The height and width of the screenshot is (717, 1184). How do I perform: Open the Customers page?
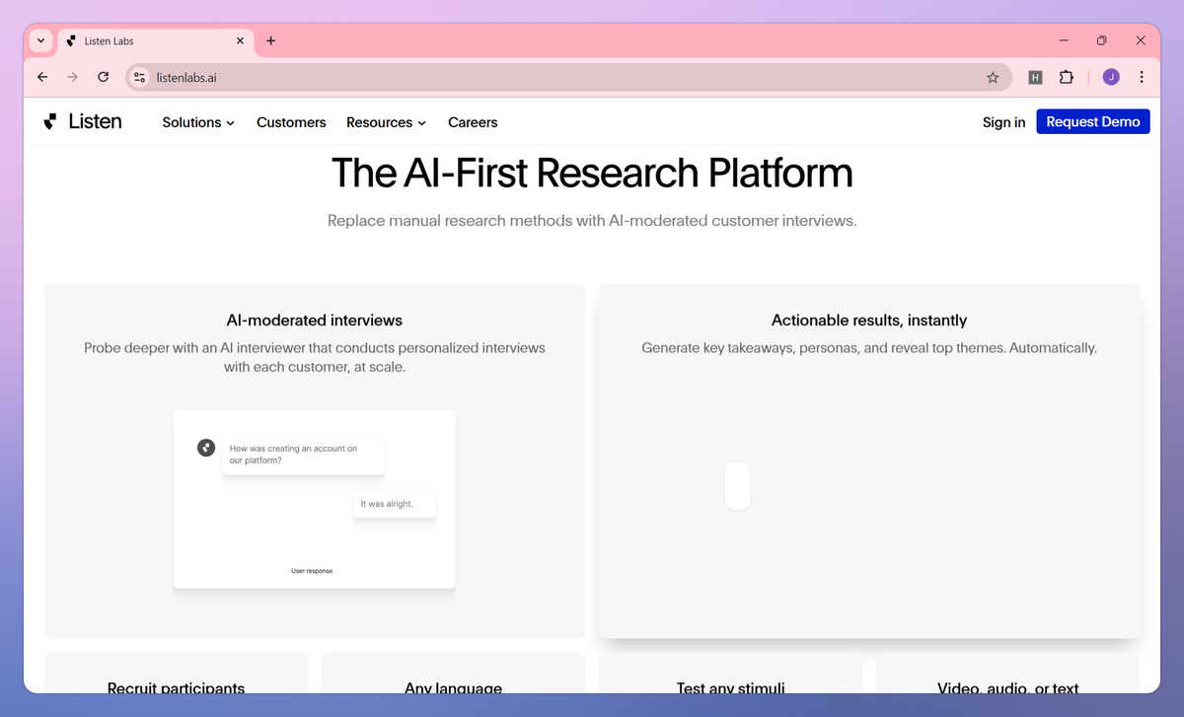tap(291, 122)
